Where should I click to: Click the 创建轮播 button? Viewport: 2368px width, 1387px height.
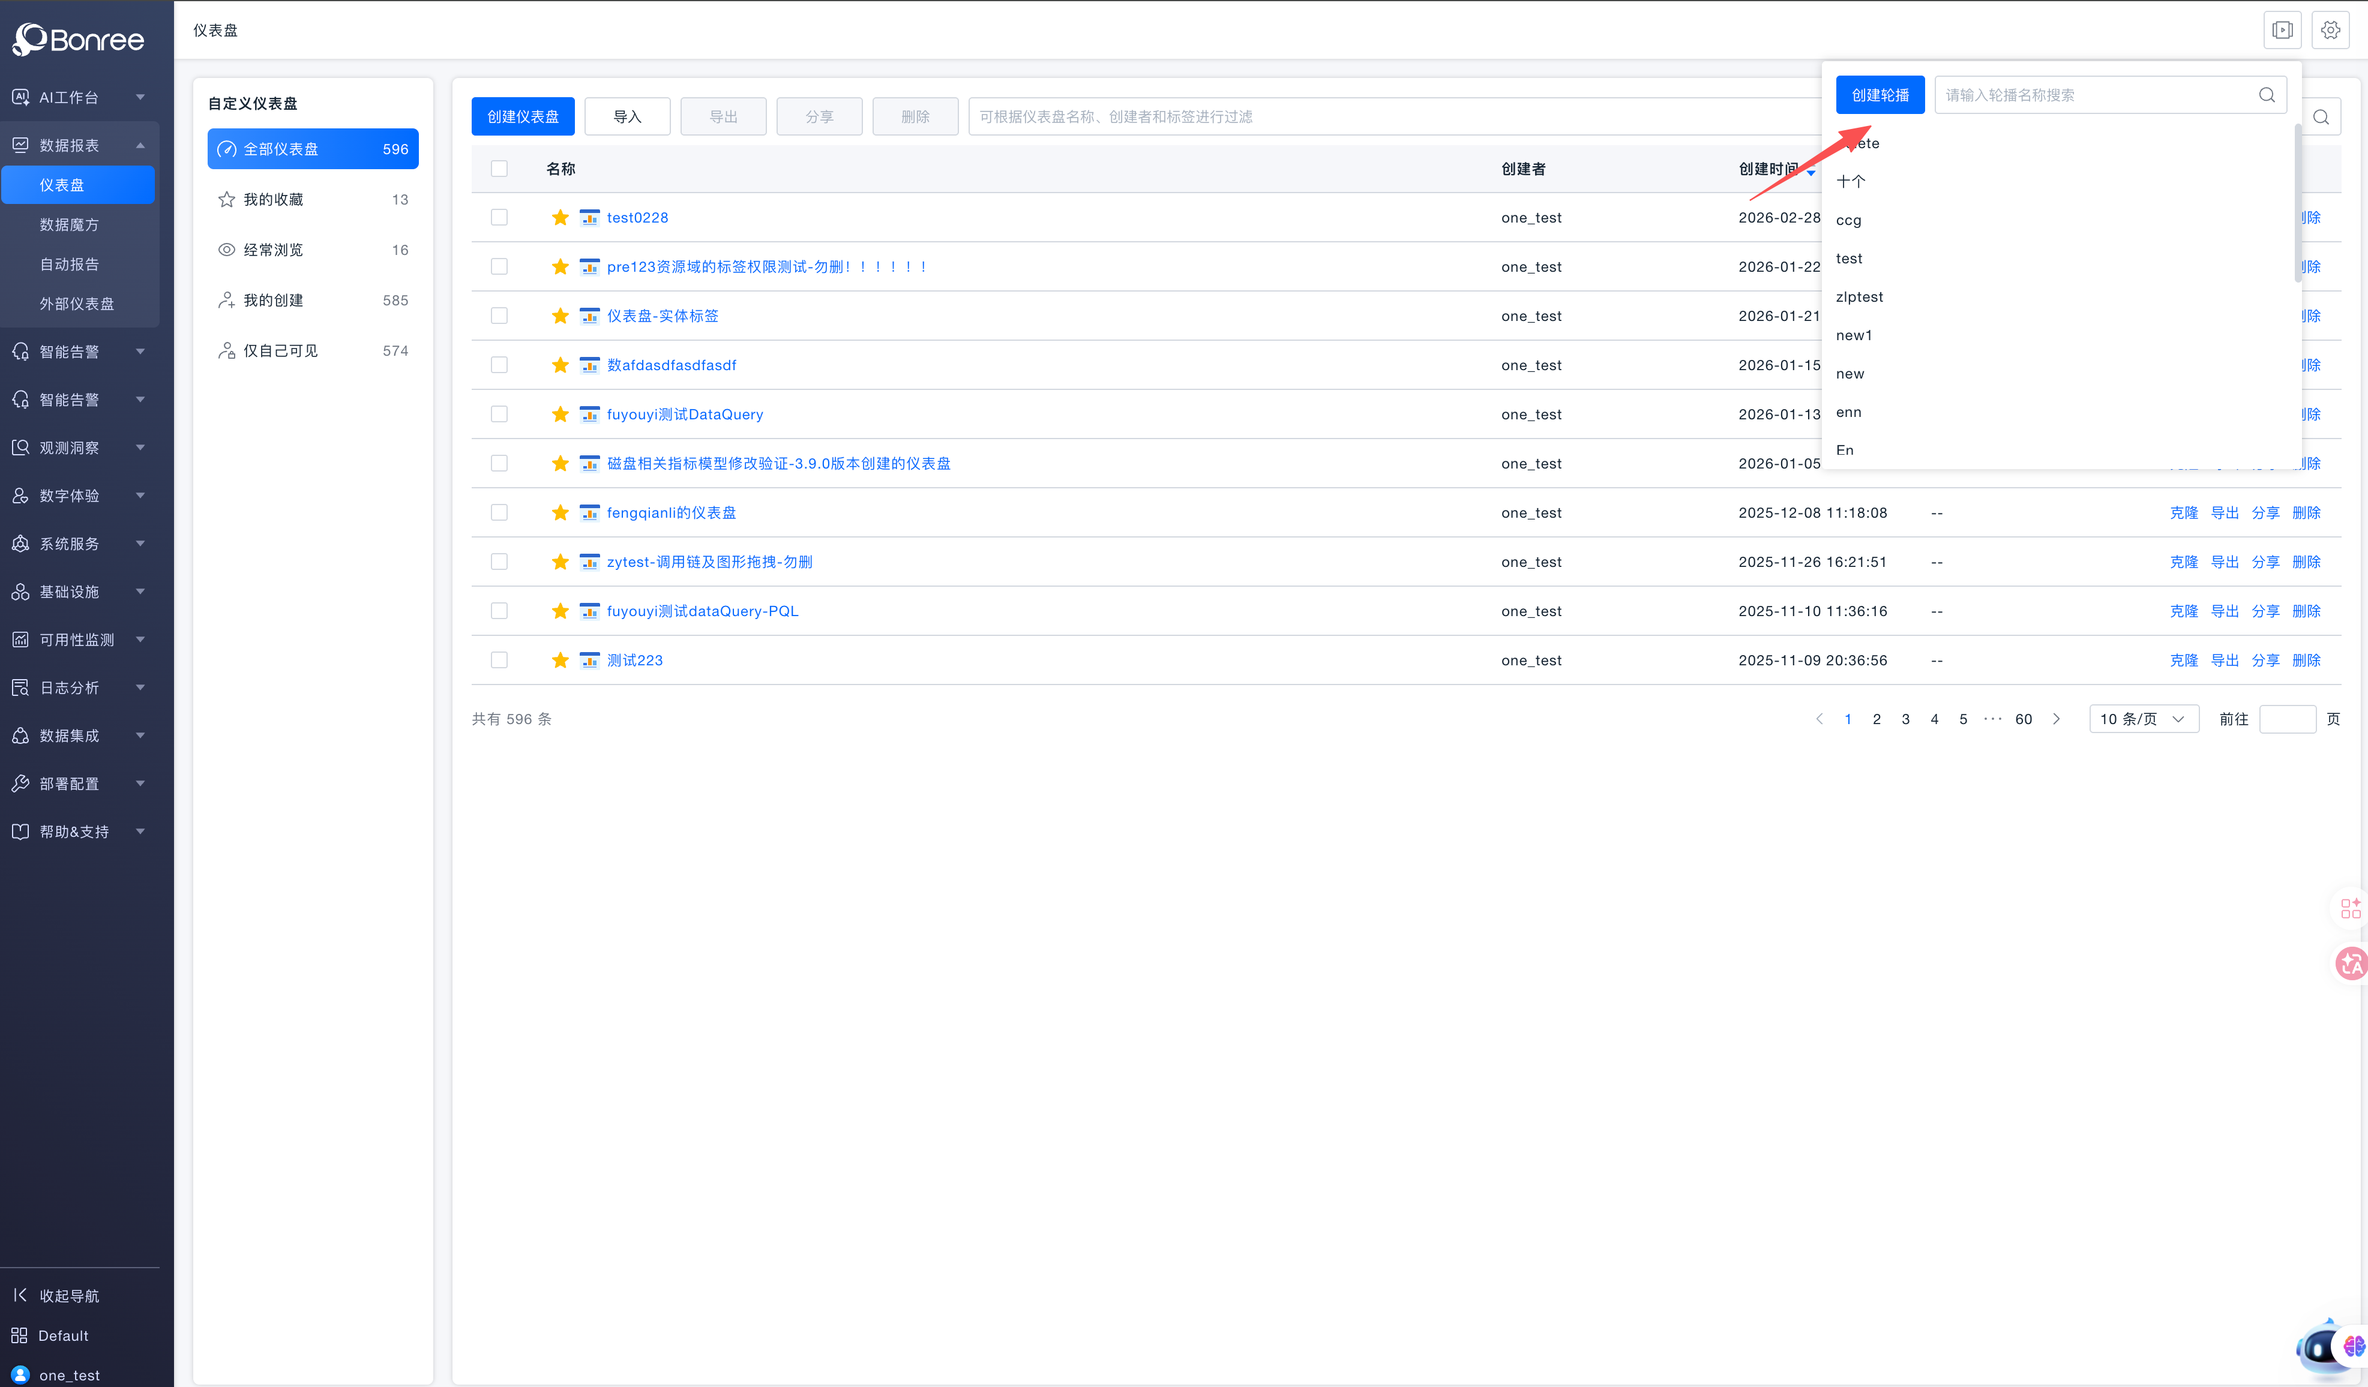(x=1880, y=95)
